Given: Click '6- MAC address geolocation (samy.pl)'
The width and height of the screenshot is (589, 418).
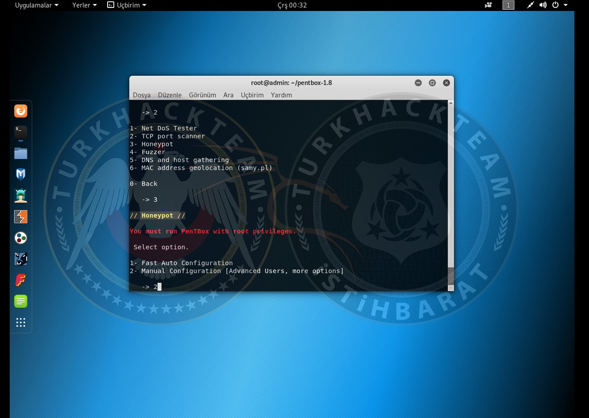Looking at the screenshot, I should (x=201, y=168).
